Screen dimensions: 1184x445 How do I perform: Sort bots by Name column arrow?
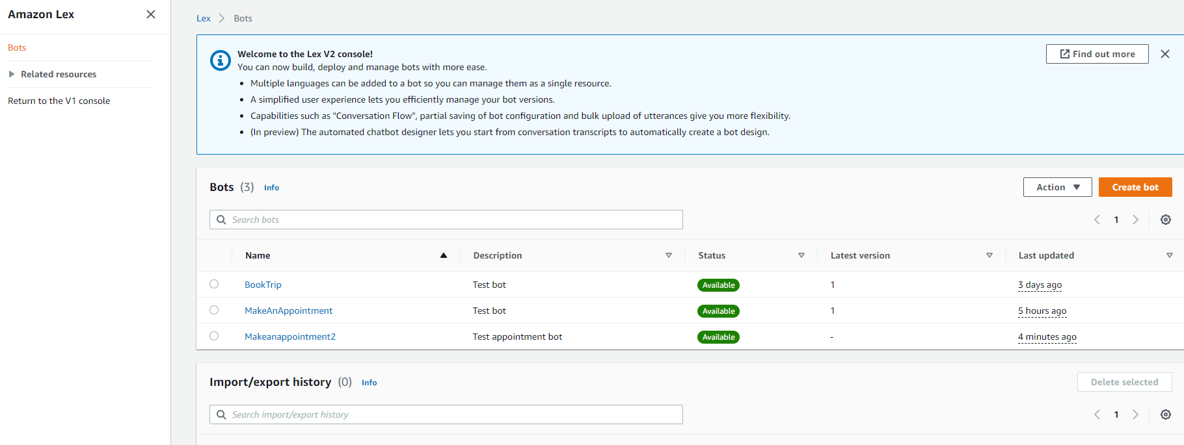[443, 255]
